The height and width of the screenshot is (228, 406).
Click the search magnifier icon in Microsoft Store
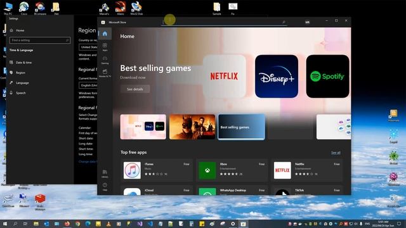click(x=284, y=22)
